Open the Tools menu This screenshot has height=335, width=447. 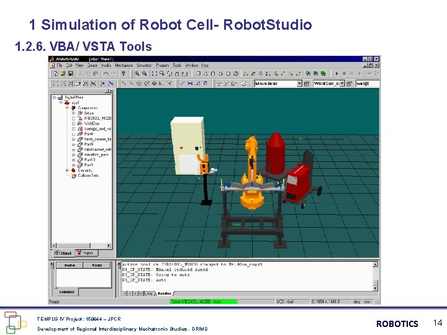point(177,65)
